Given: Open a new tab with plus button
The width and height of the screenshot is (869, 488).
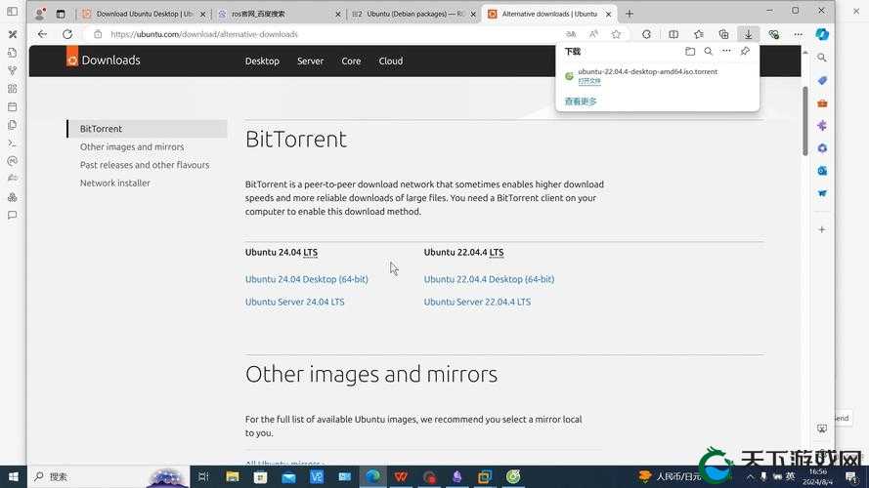Looking at the screenshot, I should click(x=630, y=14).
